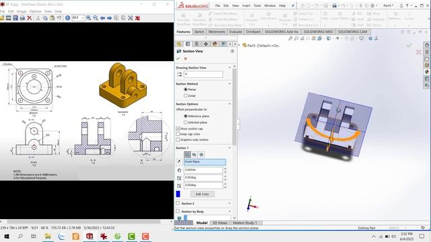Open SolidWorks Tools menu
The image size is (431, 242).
click(x=257, y=5)
